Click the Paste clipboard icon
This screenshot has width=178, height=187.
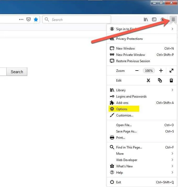(x=171, y=80)
